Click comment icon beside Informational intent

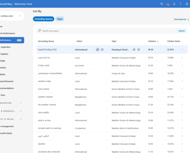[x=102, y=49]
